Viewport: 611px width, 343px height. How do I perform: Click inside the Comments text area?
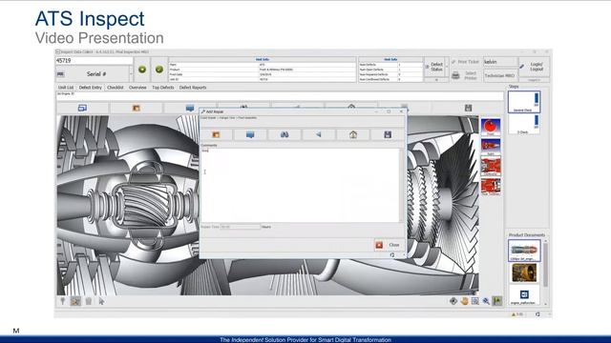(x=300, y=185)
